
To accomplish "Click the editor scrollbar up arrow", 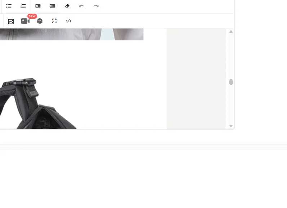I will click(231, 31).
